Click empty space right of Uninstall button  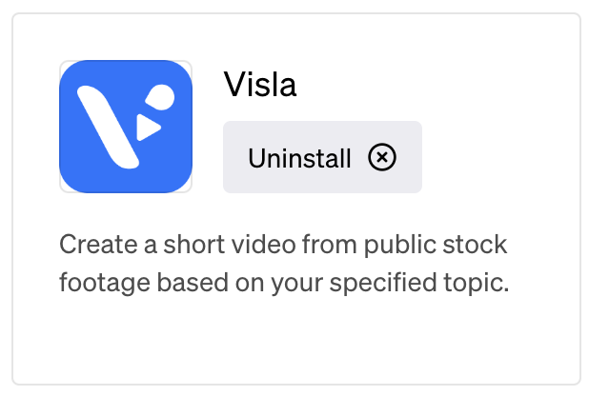click(499, 157)
